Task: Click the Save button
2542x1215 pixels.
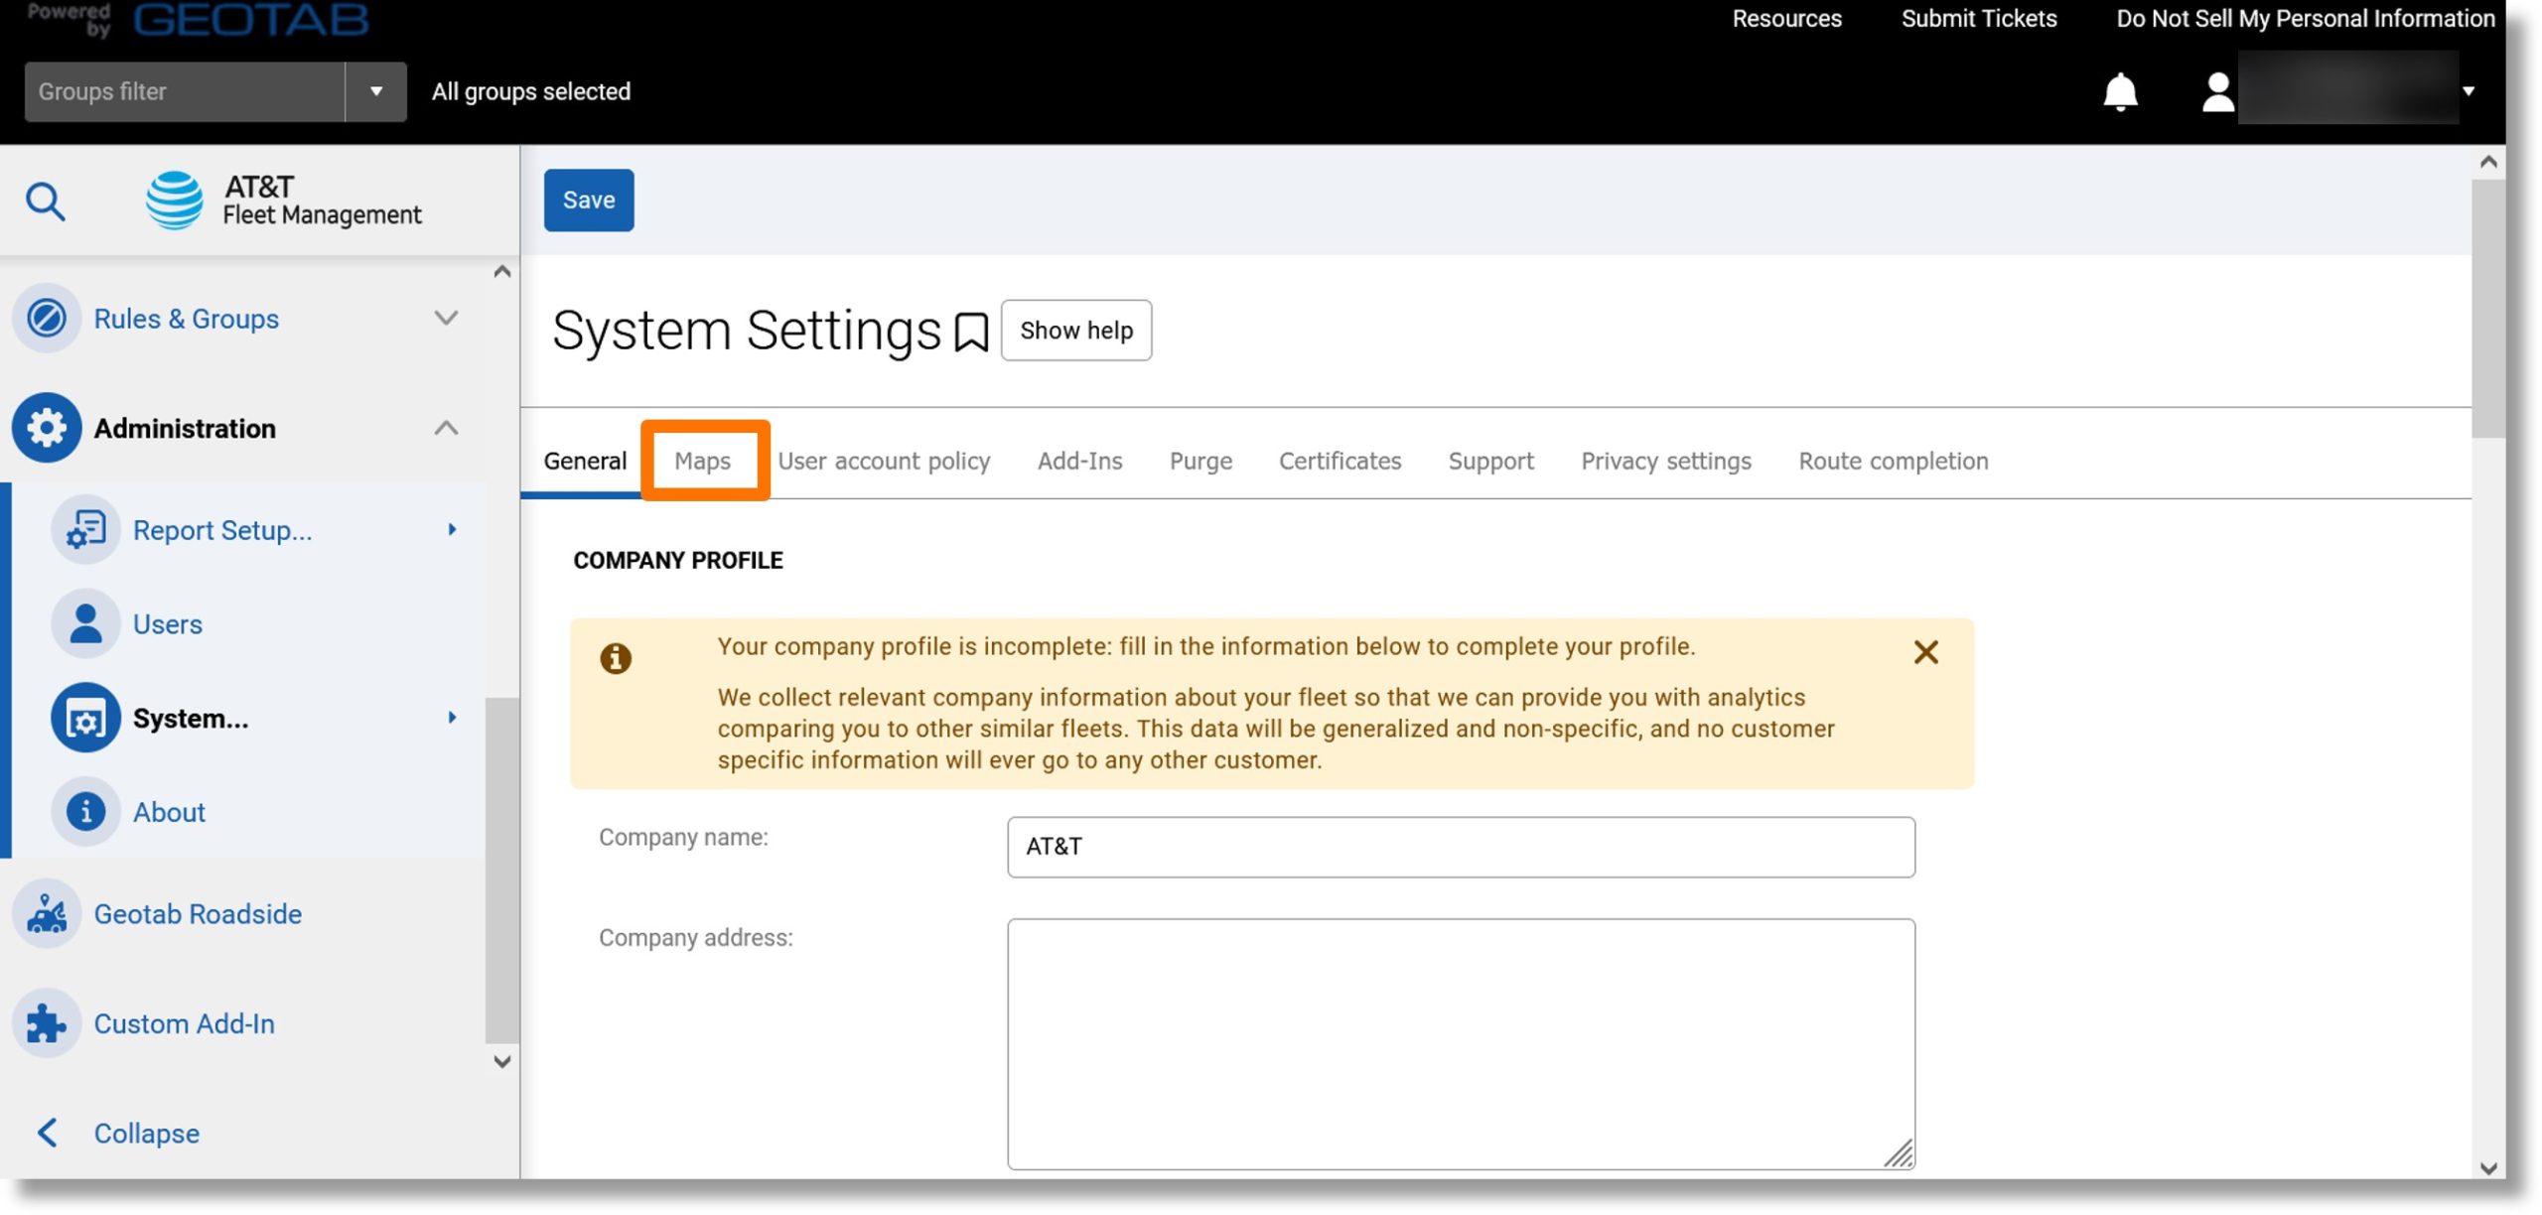Action: 589,200
